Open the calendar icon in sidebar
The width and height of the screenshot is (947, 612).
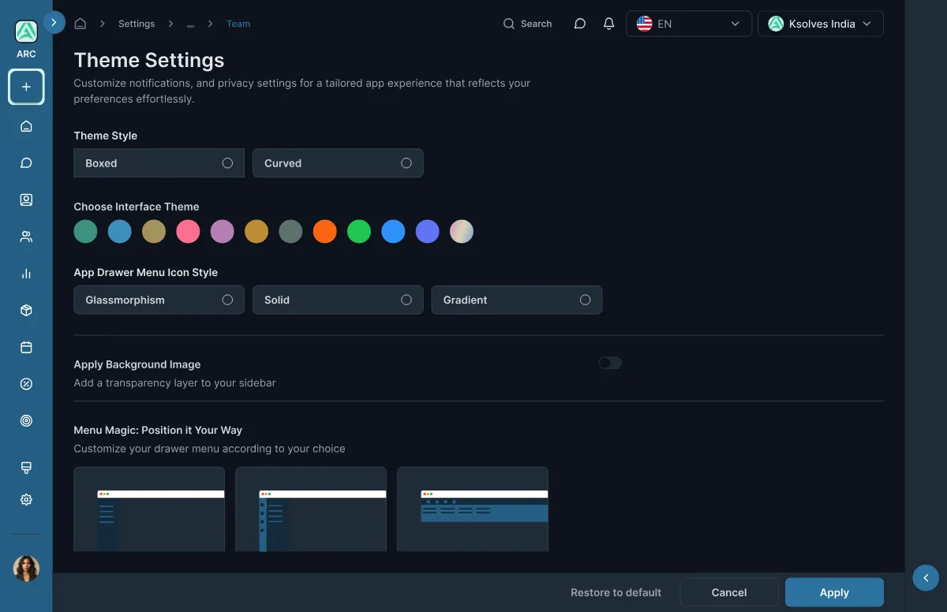[26, 347]
